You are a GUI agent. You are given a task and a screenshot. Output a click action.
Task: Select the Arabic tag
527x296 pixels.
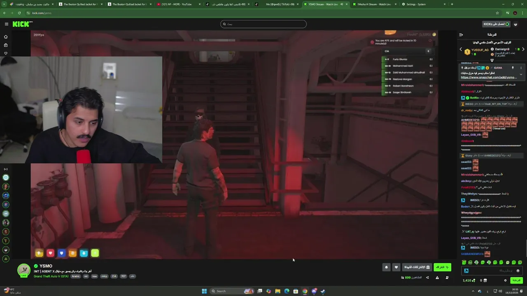point(76,276)
